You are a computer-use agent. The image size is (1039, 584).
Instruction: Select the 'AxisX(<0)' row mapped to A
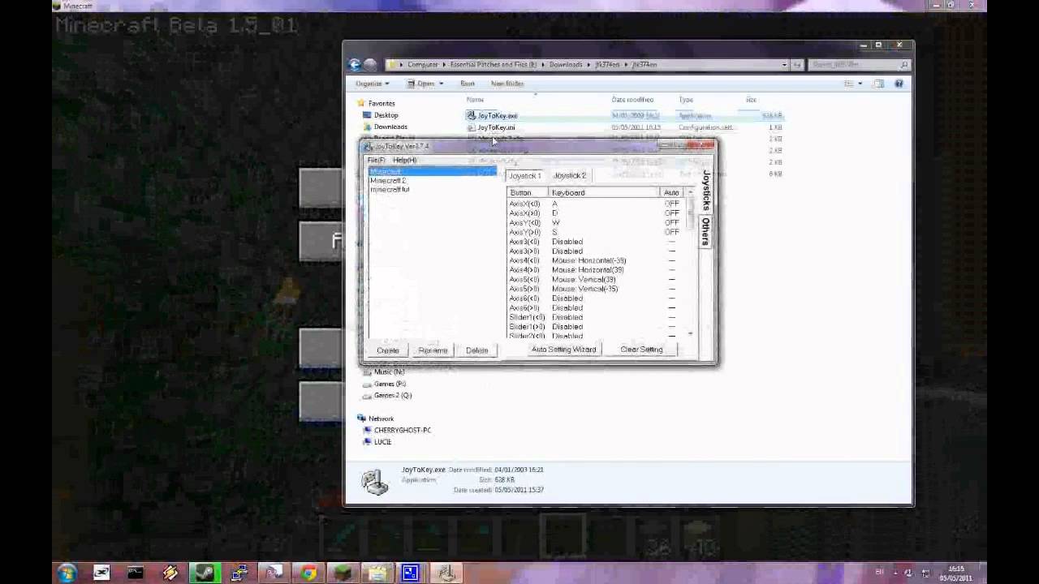[595, 204]
